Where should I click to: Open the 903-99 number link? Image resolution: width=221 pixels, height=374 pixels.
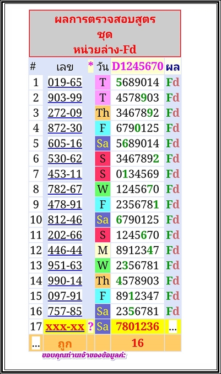(x=65, y=97)
